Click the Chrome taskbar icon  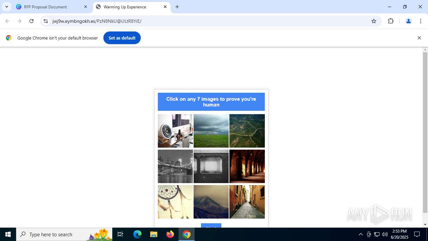187,234
